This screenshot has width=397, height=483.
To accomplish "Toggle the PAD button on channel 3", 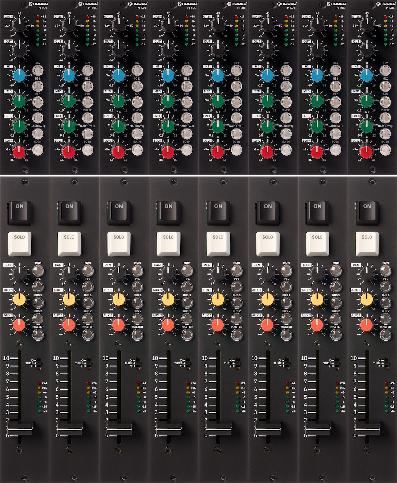I will (137, 102).
